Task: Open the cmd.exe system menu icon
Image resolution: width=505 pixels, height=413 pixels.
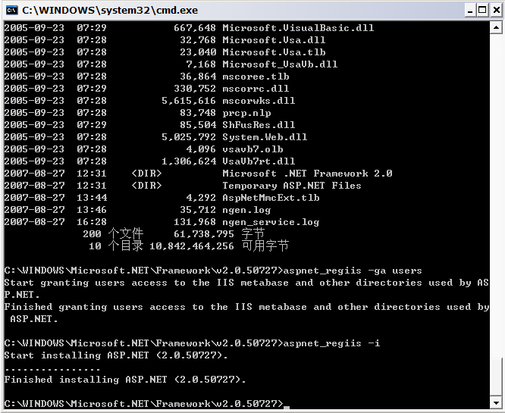Action: coord(11,10)
